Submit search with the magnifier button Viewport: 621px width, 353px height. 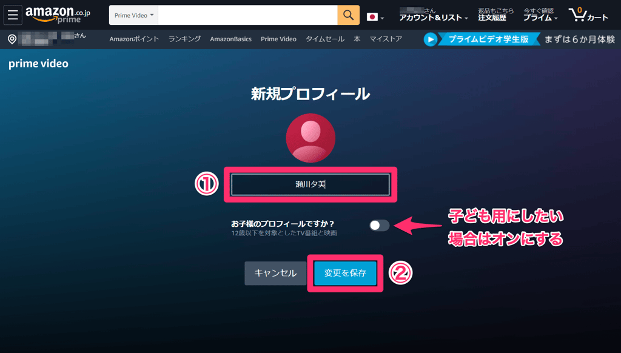click(349, 15)
